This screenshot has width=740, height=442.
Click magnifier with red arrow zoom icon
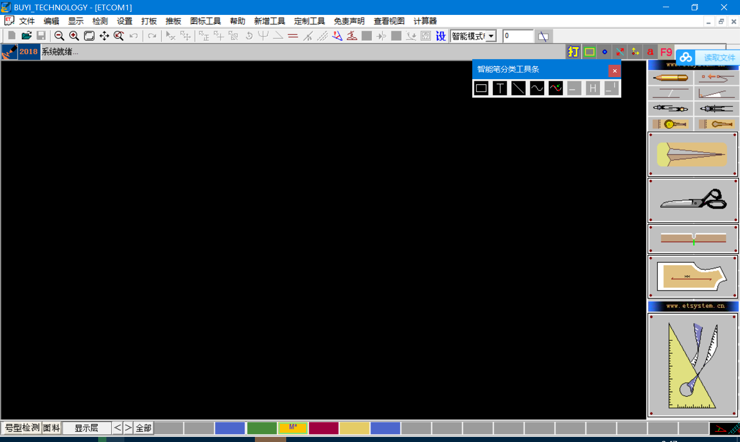pos(119,35)
